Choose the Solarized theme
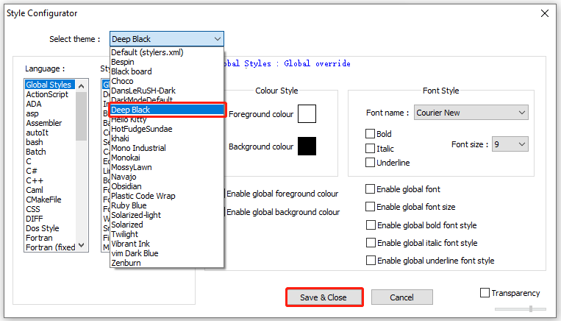 (167, 225)
